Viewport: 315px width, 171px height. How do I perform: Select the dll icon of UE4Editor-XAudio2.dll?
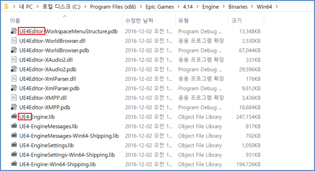point(14,60)
